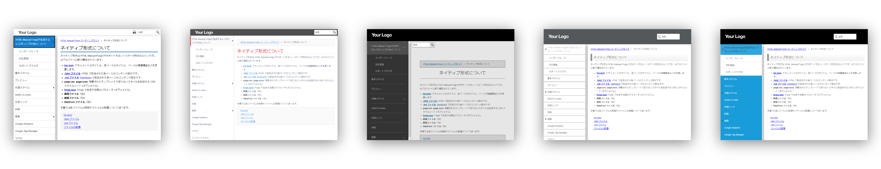Expand 共通スタイル chevron in dark sidebar

(404, 99)
